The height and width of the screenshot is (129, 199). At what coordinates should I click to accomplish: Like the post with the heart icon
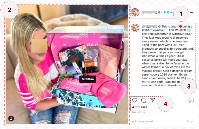coord(135,100)
